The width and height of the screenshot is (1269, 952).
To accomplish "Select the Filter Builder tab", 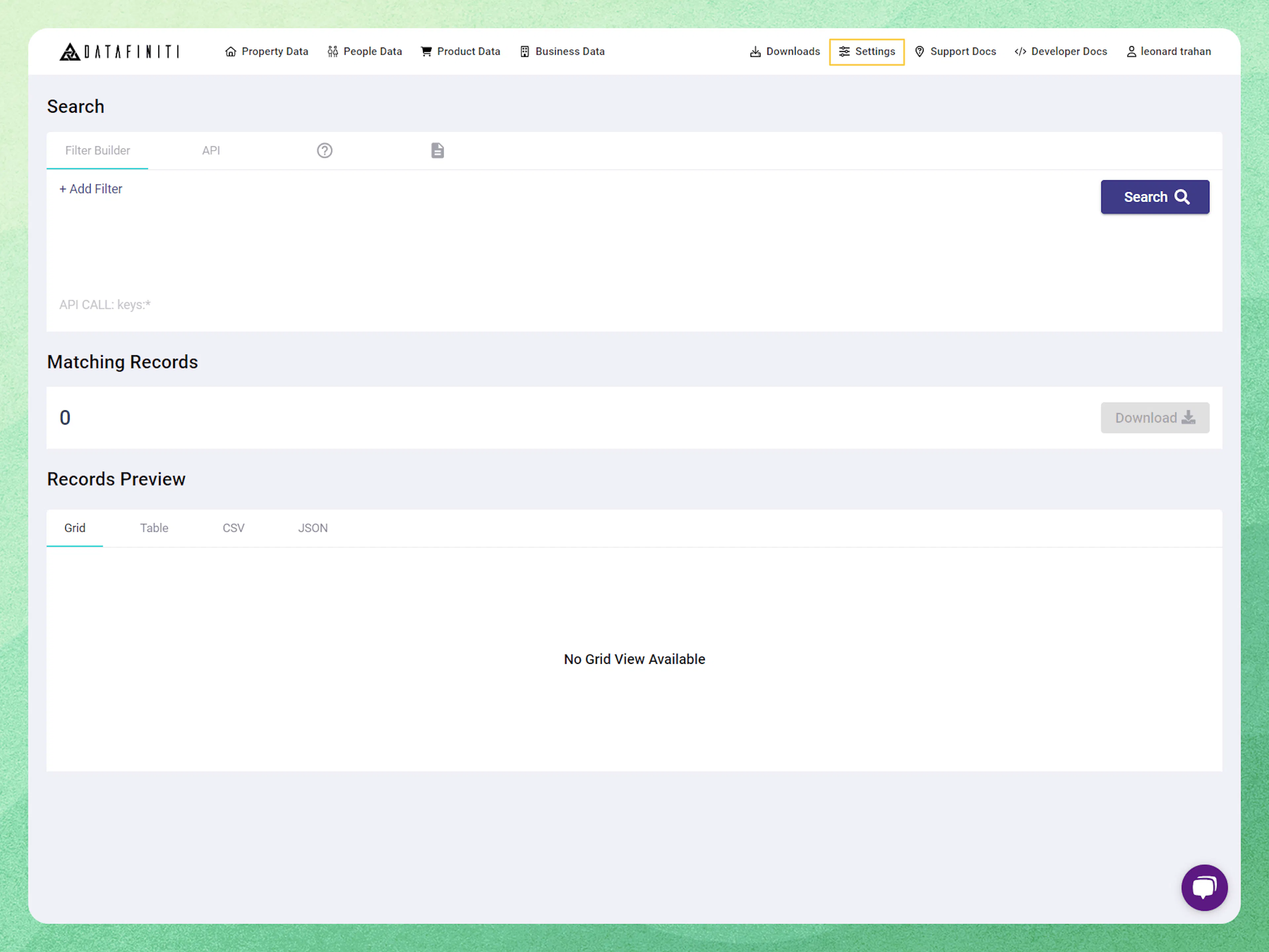I will (x=97, y=150).
